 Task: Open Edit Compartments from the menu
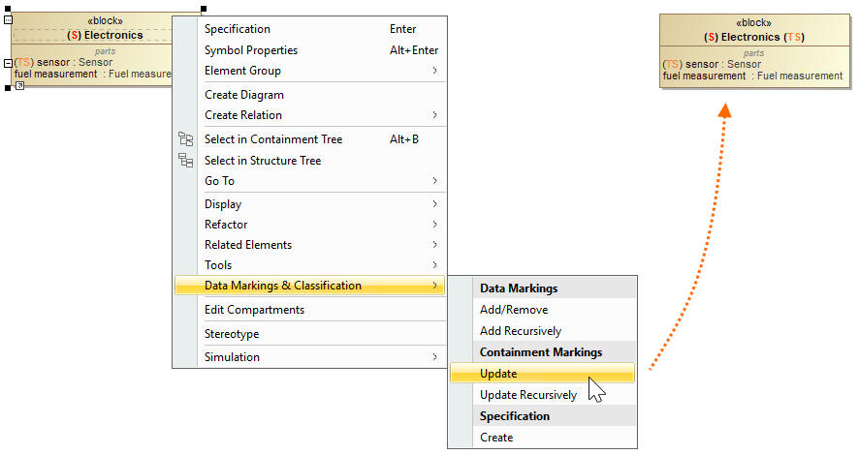pyautogui.click(x=254, y=310)
